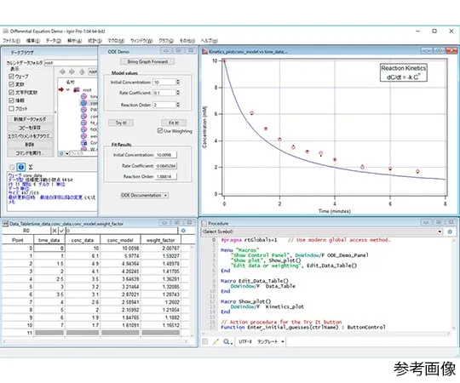460x383 pixels.
Task: Go forward in Data Browser navigation
Action: tap(72, 71)
